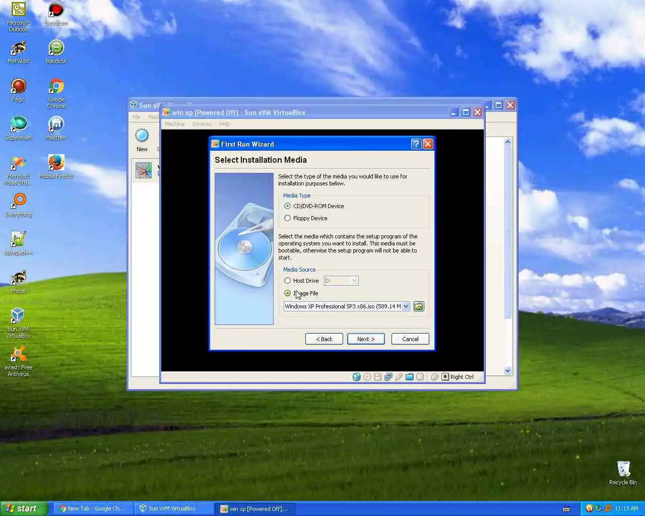Click the 11:13 AM taskbar clock
Viewport: 645px width, 516px height.
626,508
